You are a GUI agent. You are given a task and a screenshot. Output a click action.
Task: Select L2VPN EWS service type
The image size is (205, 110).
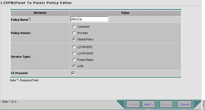74,53
